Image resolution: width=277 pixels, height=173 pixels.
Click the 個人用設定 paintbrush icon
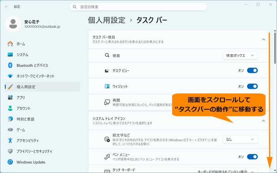pyautogui.click(x=10, y=87)
